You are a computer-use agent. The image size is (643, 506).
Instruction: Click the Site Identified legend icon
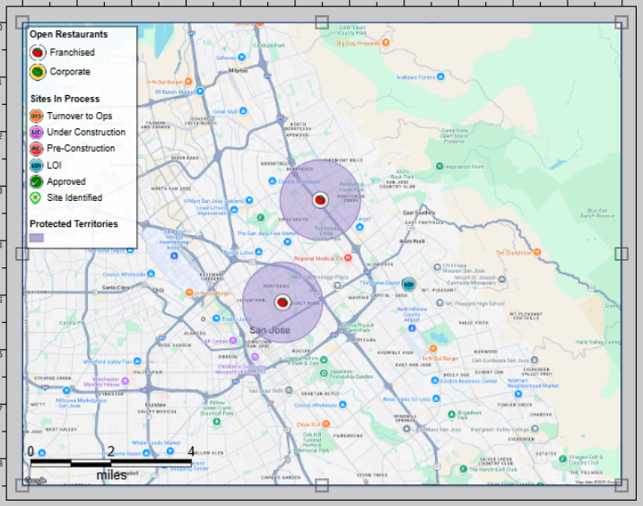[x=37, y=197]
